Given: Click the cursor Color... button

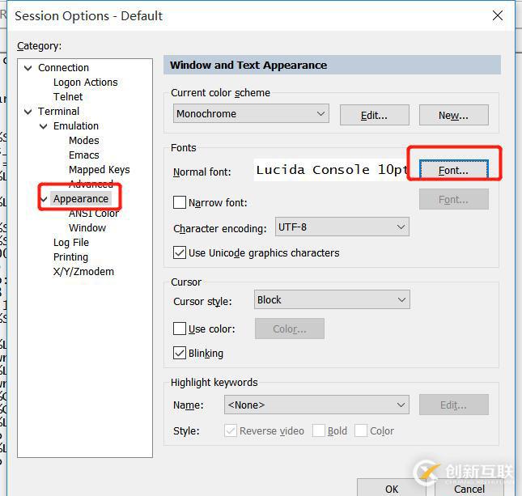Looking at the screenshot, I should click(290, 329).
